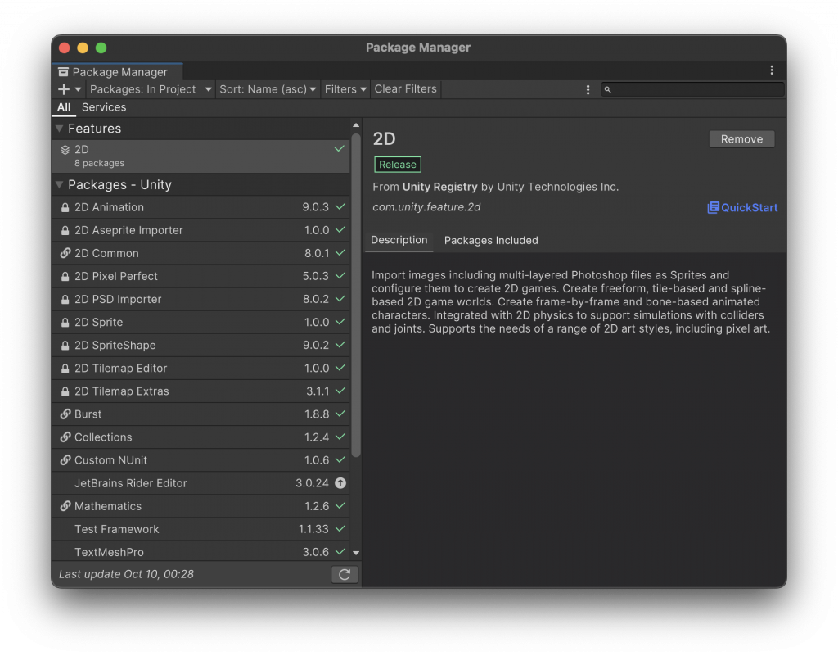Select the 2D SpriteShape package
Image resolution: width=838 pixels, height=656 pixels.
pyautogui.click(x=201, y=346)
